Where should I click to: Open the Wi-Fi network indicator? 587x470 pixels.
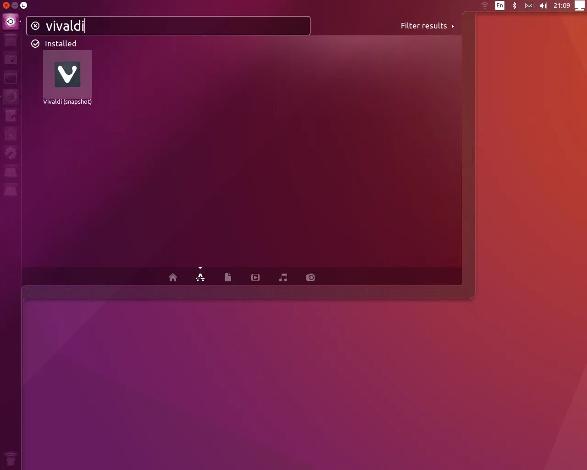485,6
